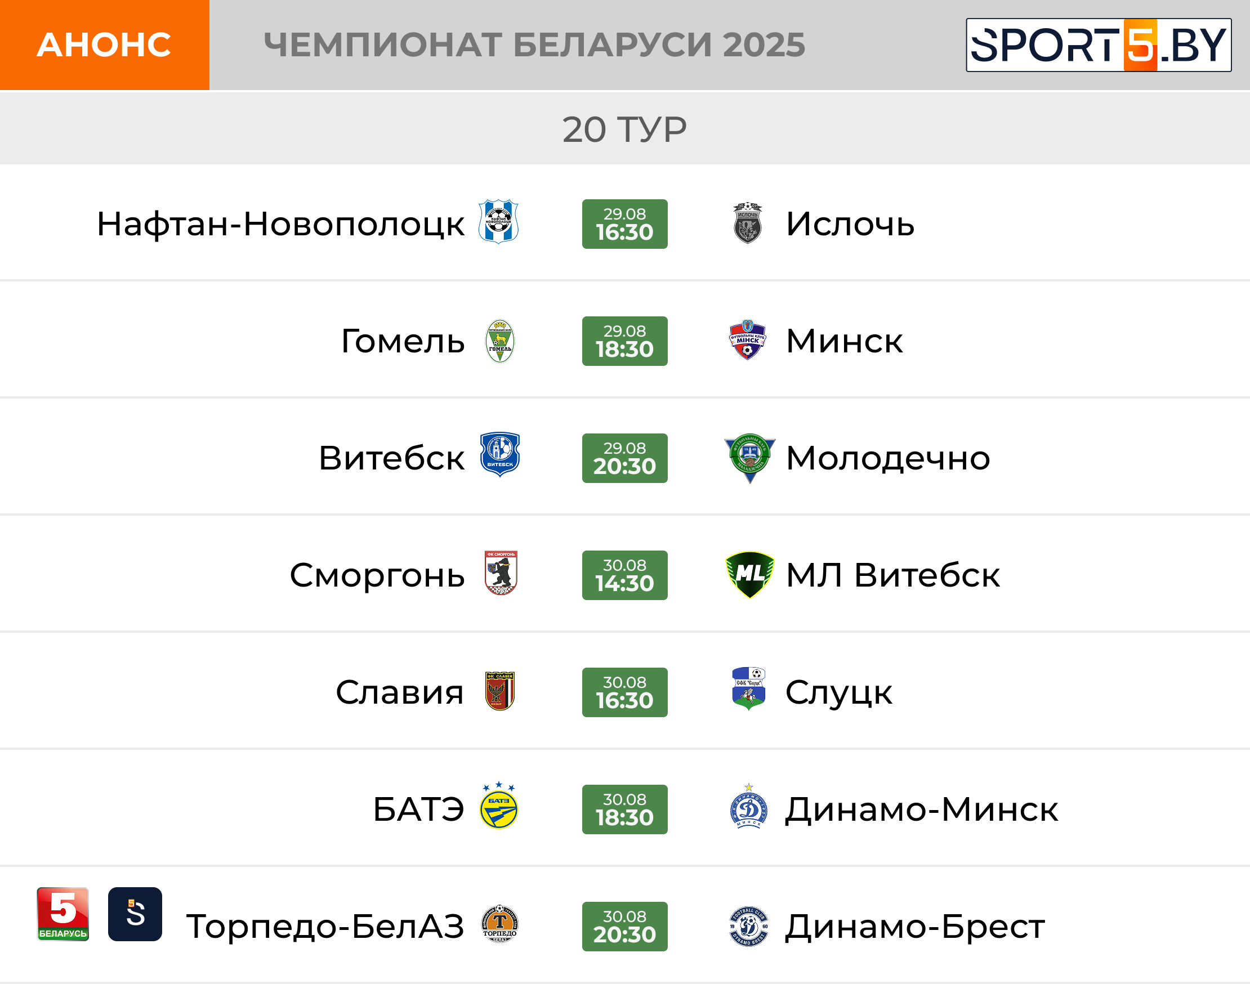Click the 30.08 14:30 match time badge
This screenshot has width=1250, height=984.
click(624, 575)
